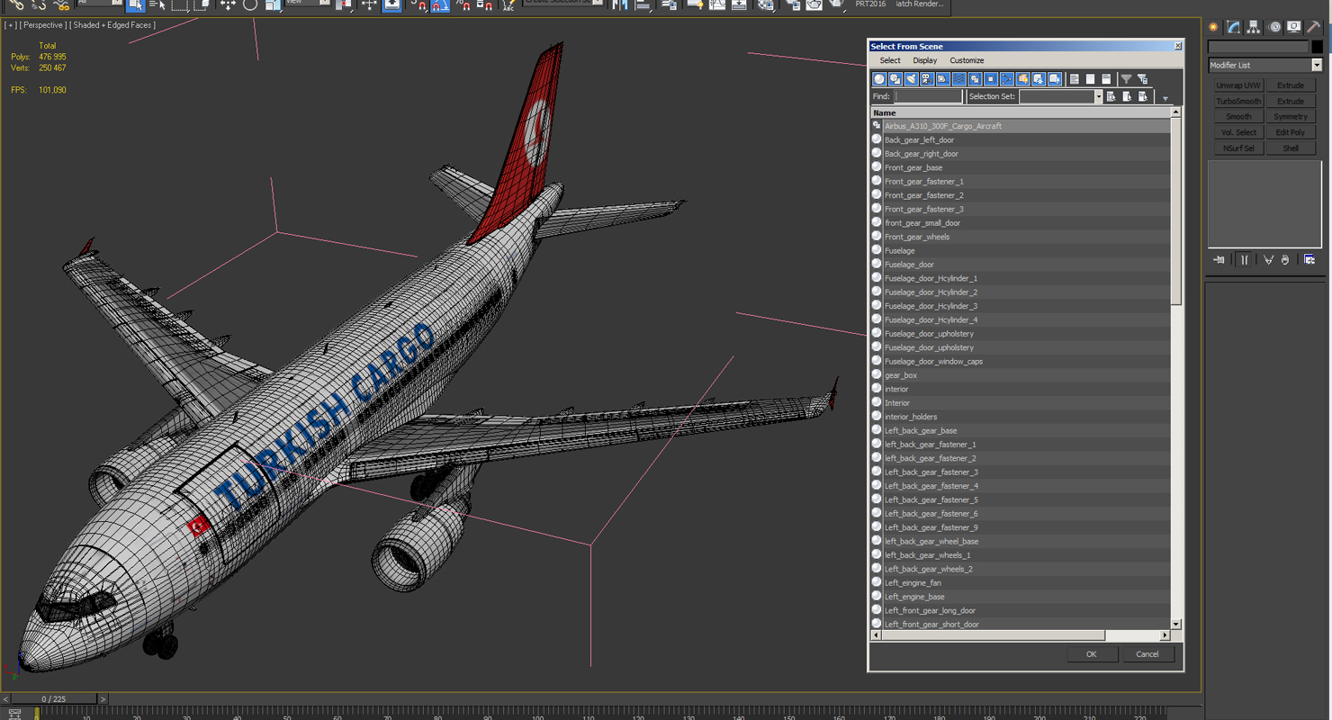This screenshot has width=1332, height=720.
Task: Apply the Symmetry modifier button
Action: (x=1290, y=117)
